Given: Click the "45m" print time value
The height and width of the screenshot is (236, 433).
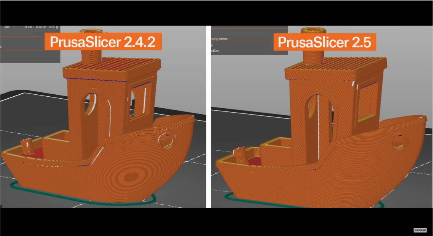Looking at the screenshot, I should click(215, 51).
